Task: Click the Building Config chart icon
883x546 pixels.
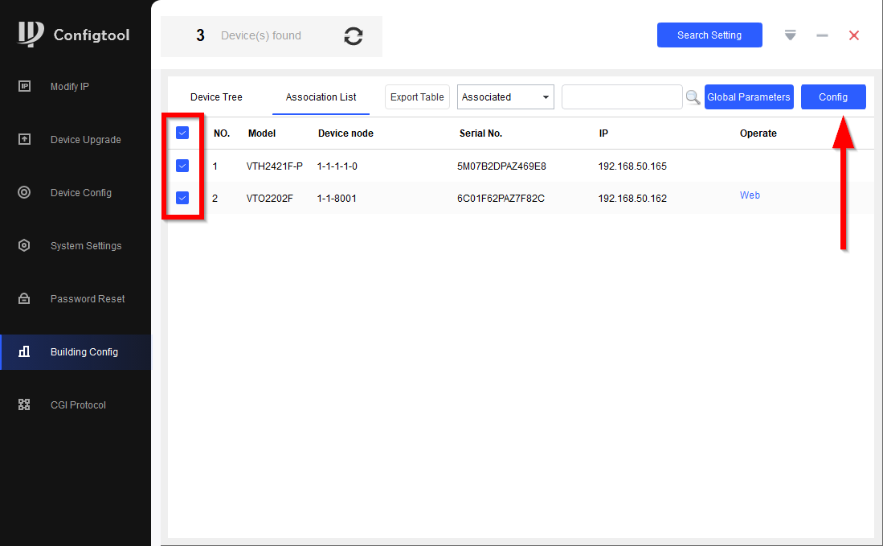Action: (24, 351)
